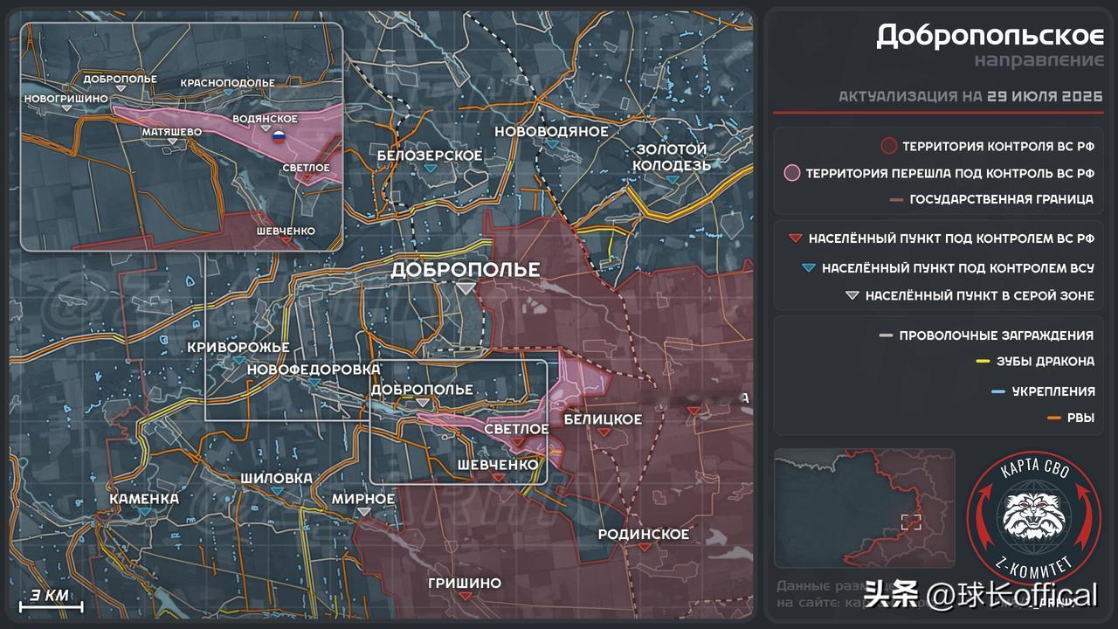This screenshot has width=1118, height=629.
Task: Click the blue triangle marker under Нововодяное
Action: [552, 145]
